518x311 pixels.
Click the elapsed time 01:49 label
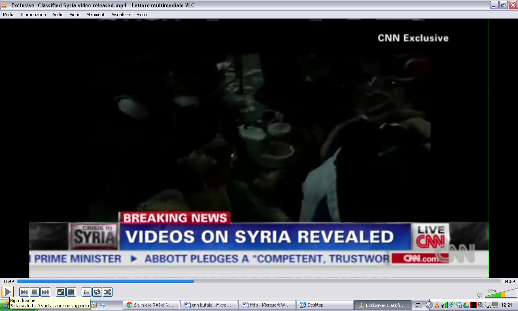[8, 281]
